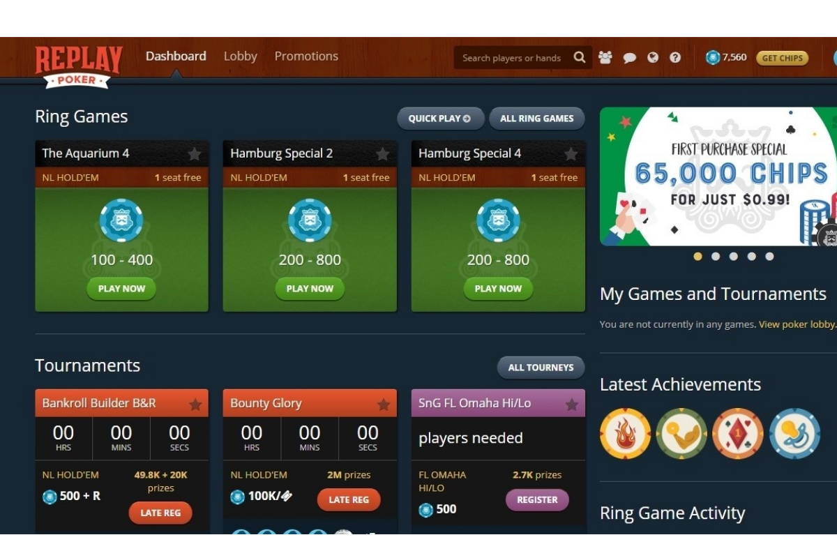Open the Dashboard tab

[176, 56]
